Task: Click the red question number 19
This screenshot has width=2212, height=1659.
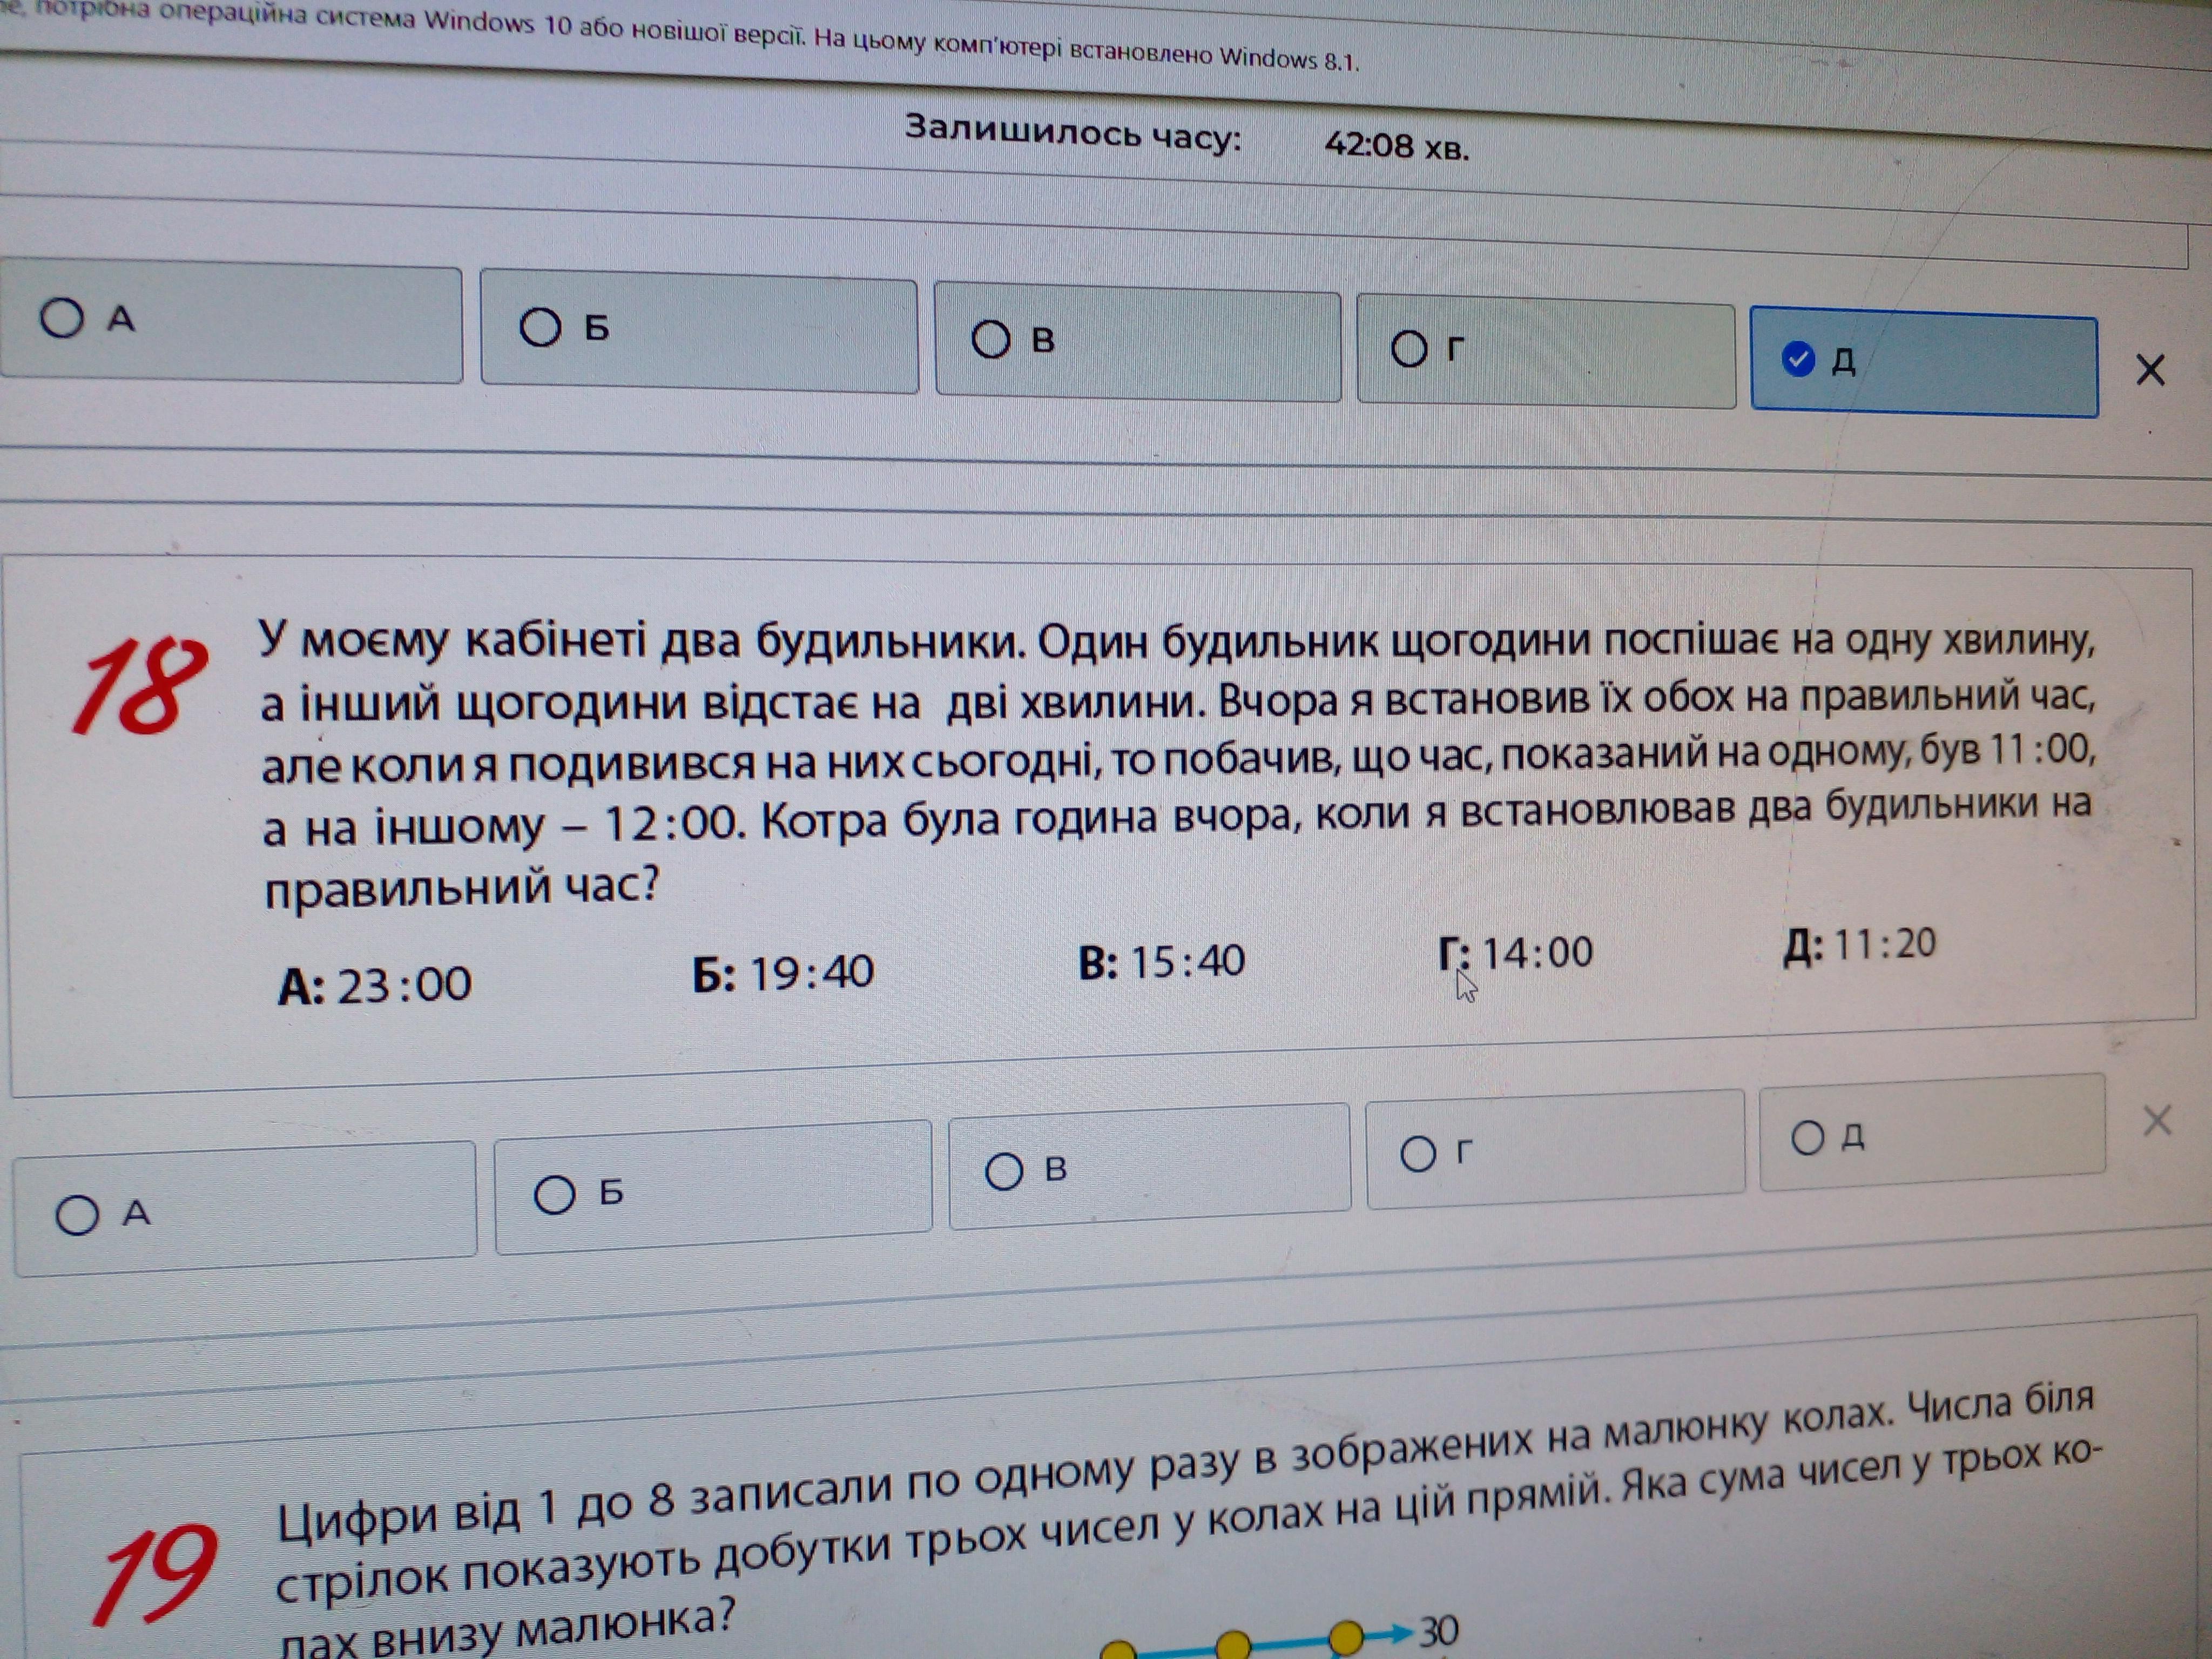Action: click(155, 1576)
